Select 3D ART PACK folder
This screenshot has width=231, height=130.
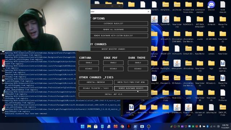coord(211,35)
